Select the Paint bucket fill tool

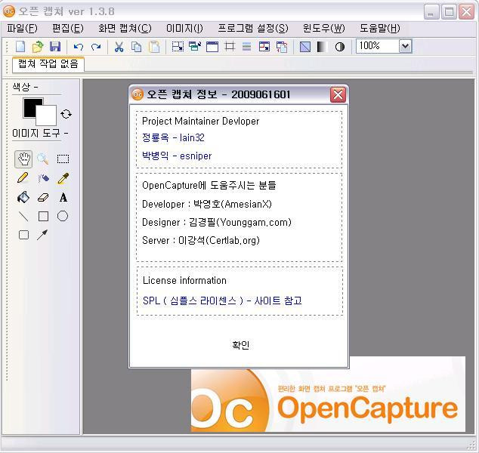click(x=23, y=197)
